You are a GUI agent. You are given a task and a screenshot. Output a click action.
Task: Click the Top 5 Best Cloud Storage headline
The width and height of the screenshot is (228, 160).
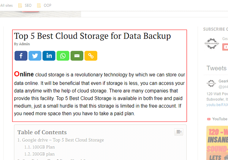[x=92, y=36]
